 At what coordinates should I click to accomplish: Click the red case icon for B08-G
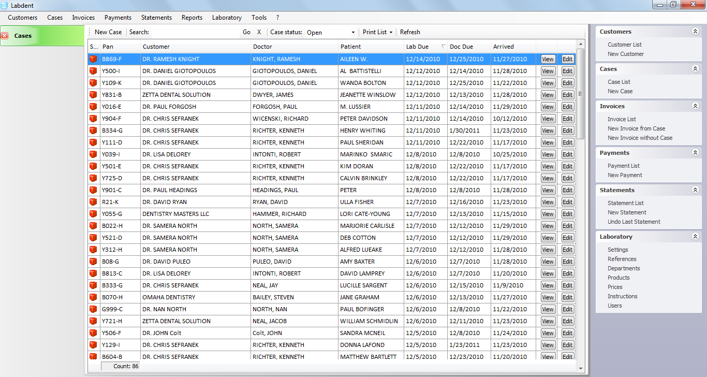click(x=93, y=262)
